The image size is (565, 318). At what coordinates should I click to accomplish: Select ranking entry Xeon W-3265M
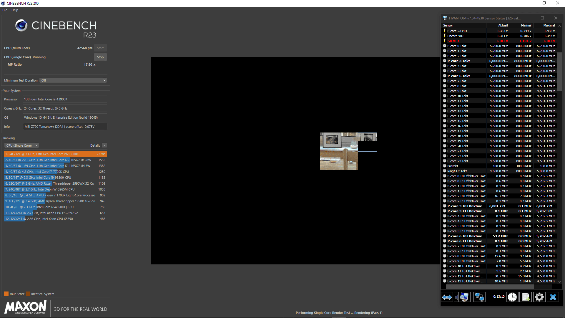tap(55, 189)
